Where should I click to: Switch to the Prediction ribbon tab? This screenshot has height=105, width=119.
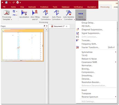click(x=44, y=7)
